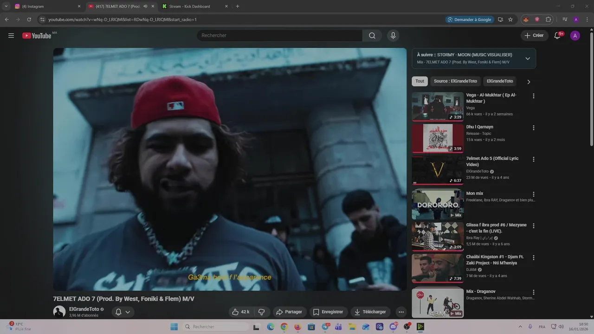Open options for 7elmet Ado 5 video

coord(533,159)
